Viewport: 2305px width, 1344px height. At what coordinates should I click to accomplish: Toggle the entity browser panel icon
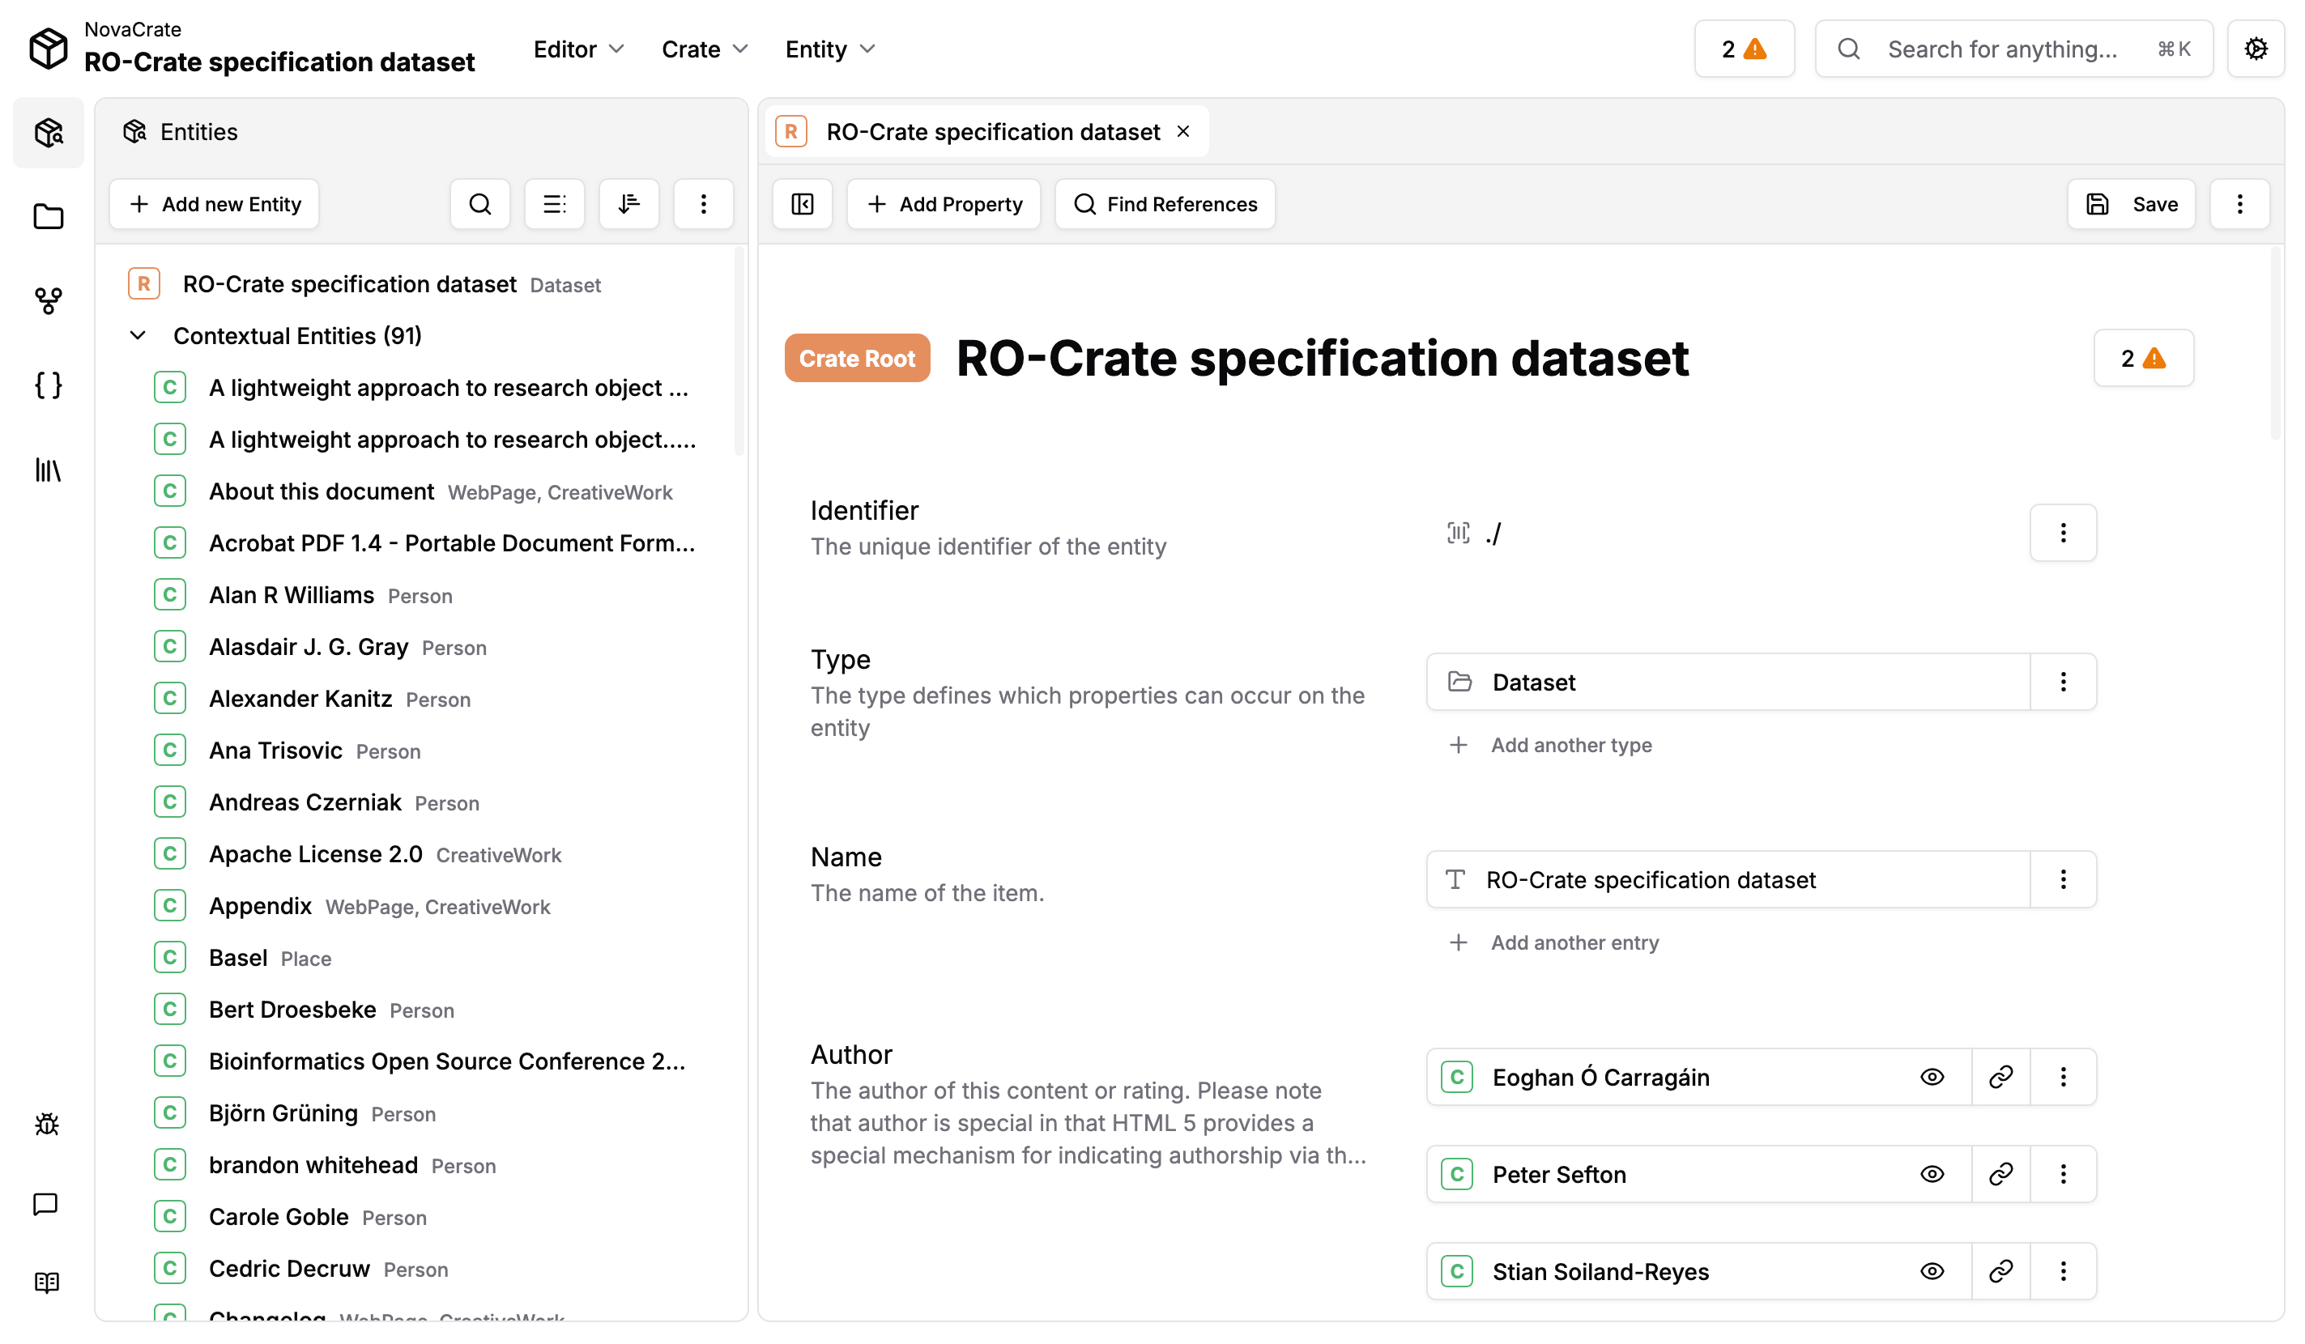point(802,204)
